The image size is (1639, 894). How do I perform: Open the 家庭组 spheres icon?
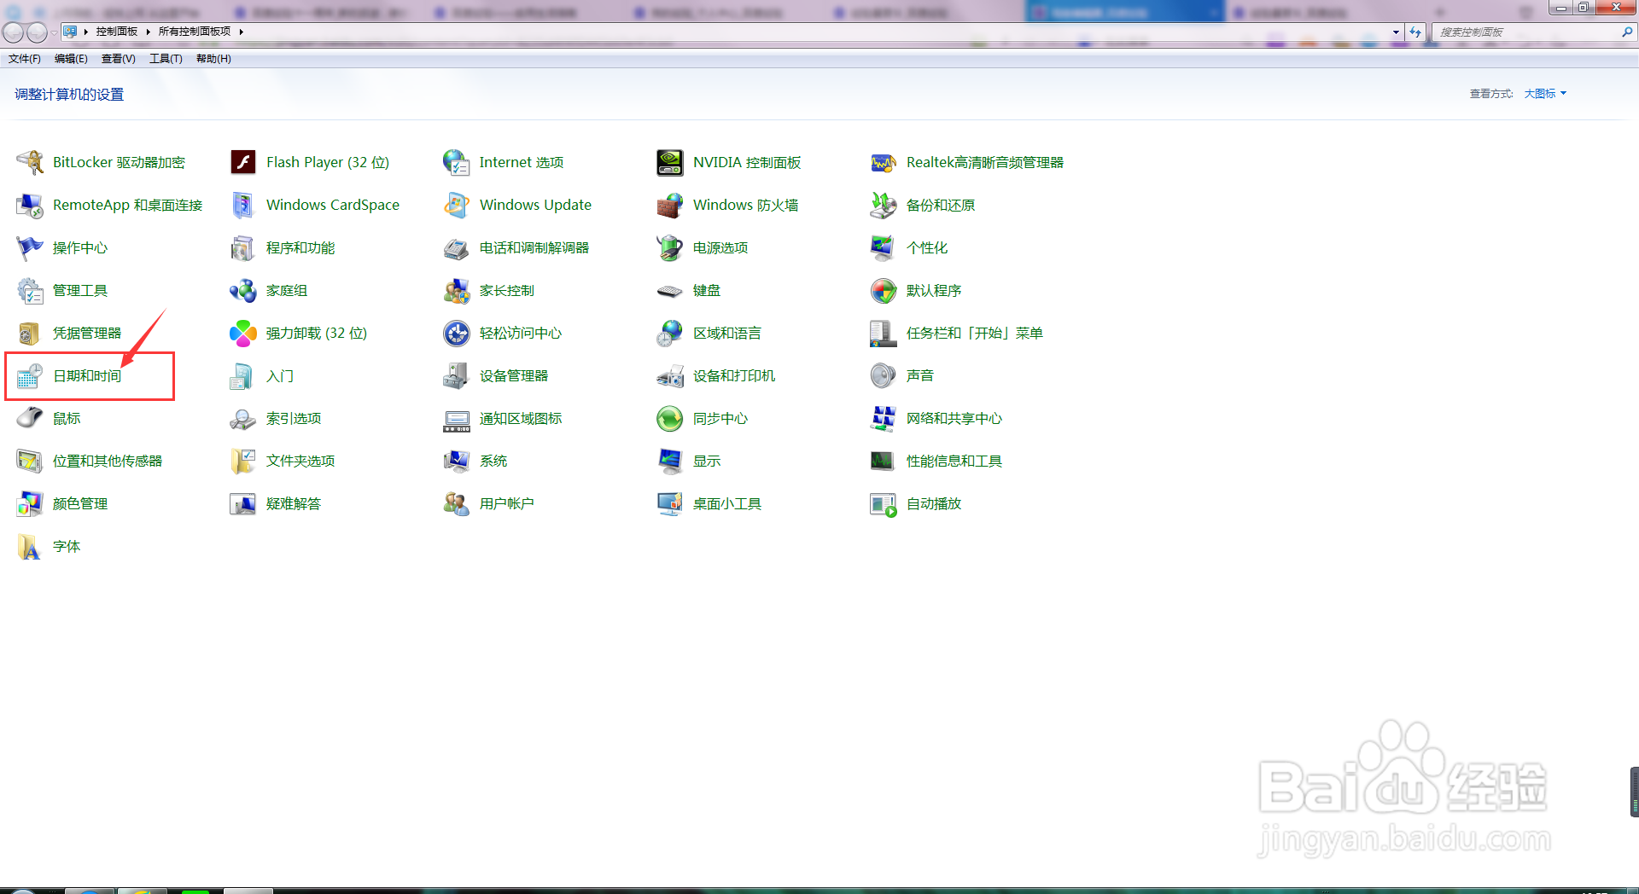tap(243, 290)
